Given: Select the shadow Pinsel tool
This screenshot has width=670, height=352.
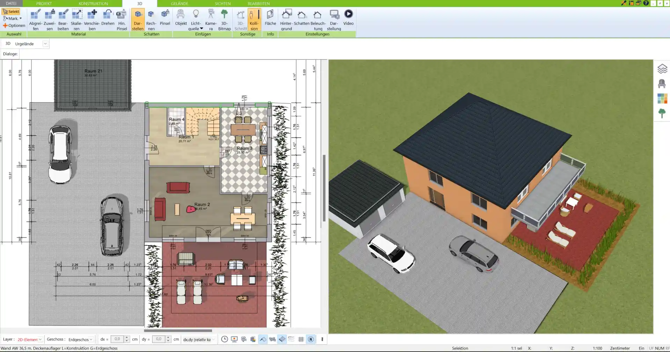Looking at the screenshot, I should point(165,17).
